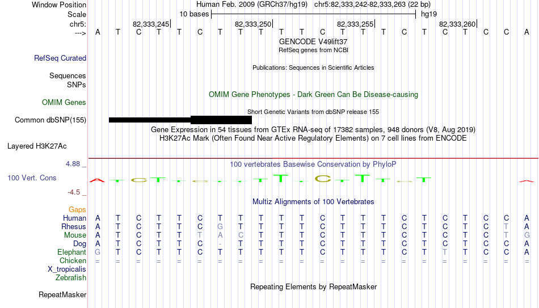Click the SNPs track label

[x=77, y=85]
